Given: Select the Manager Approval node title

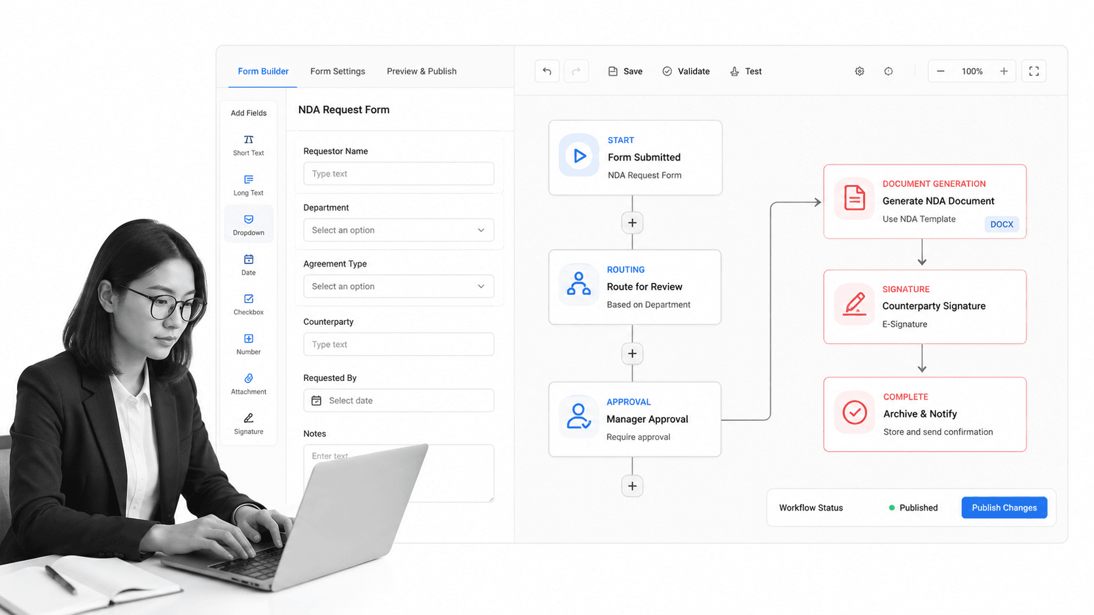Looking at the screenshot, I should 647,420.
